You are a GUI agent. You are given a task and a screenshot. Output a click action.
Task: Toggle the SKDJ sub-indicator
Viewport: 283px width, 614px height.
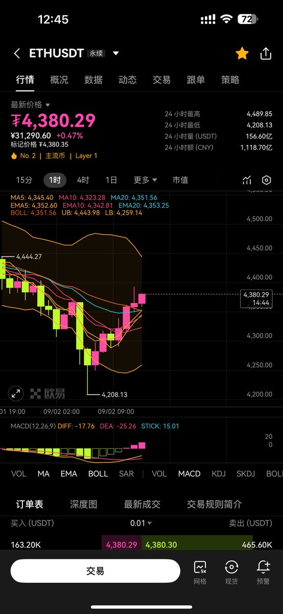pos(247,474)
